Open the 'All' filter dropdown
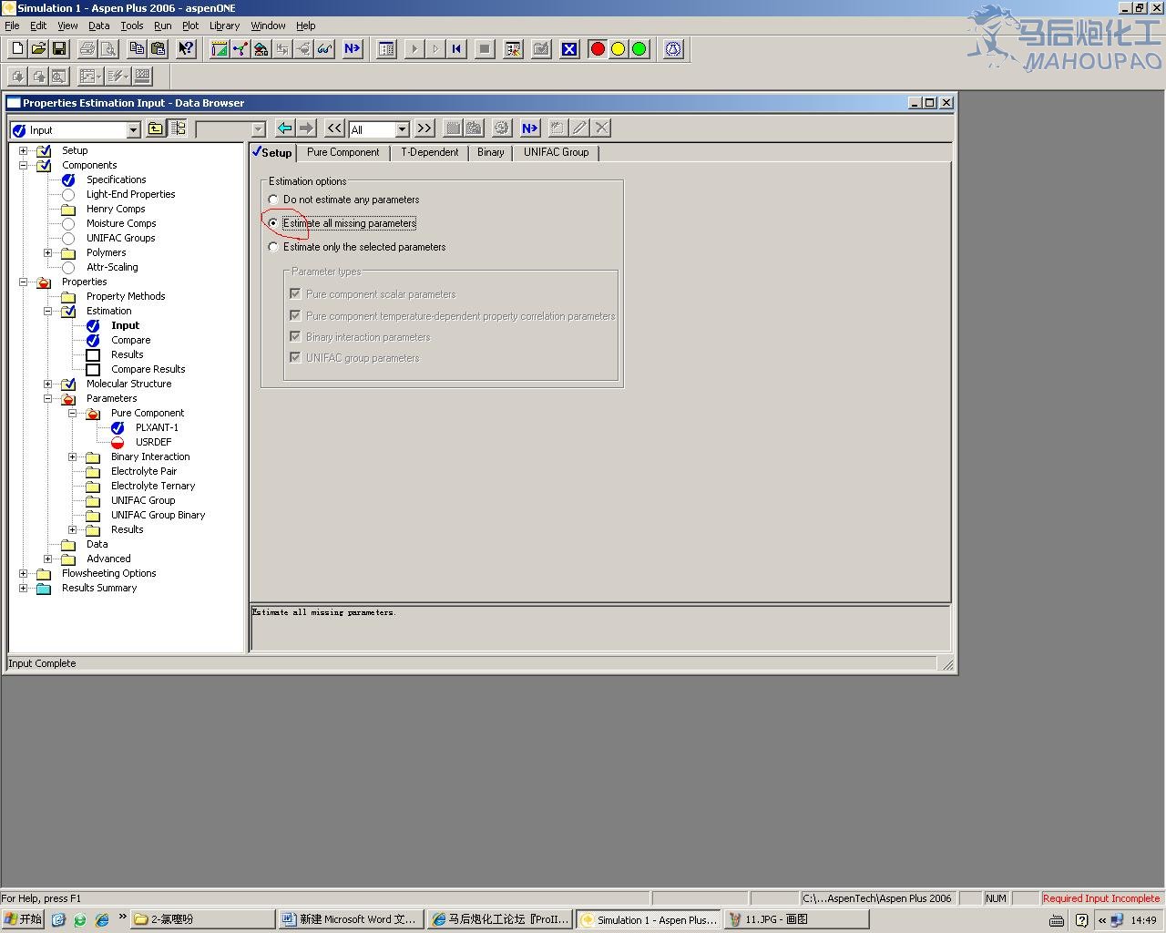Image resolution: width=1166 pixels, height=933 pixels. [x=403, y=129]
